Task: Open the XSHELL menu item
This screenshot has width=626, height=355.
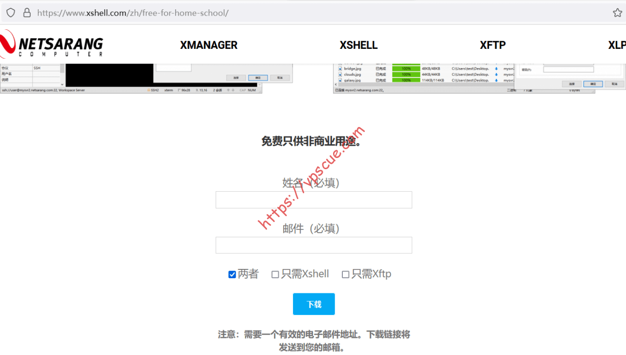Action: coord(359,45)
